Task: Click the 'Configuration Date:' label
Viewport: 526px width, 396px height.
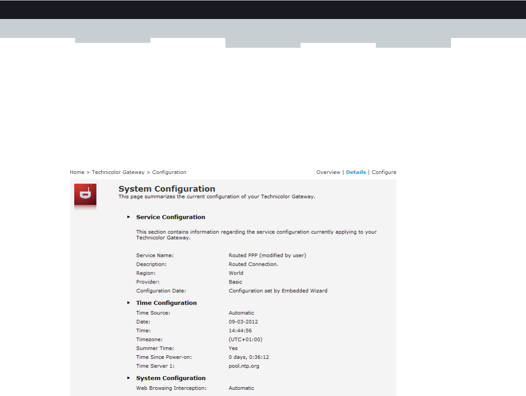Action: (161, 291)
